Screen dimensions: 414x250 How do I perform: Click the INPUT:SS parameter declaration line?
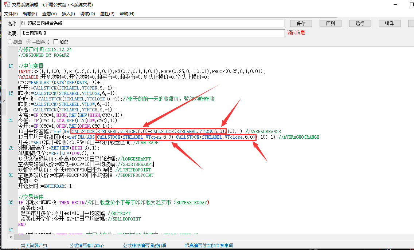click(x=141, y=71)
